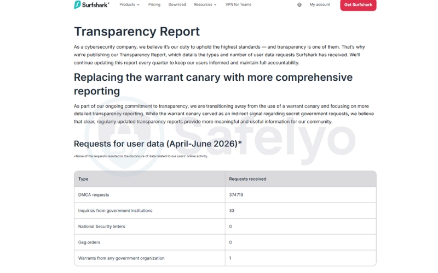Open the language globe icon
The height and width of the screenshot is (273, 438).
tap(299, 5)
